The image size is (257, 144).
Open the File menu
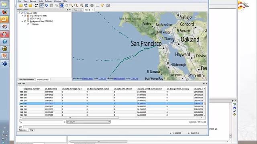coord(20,1)
